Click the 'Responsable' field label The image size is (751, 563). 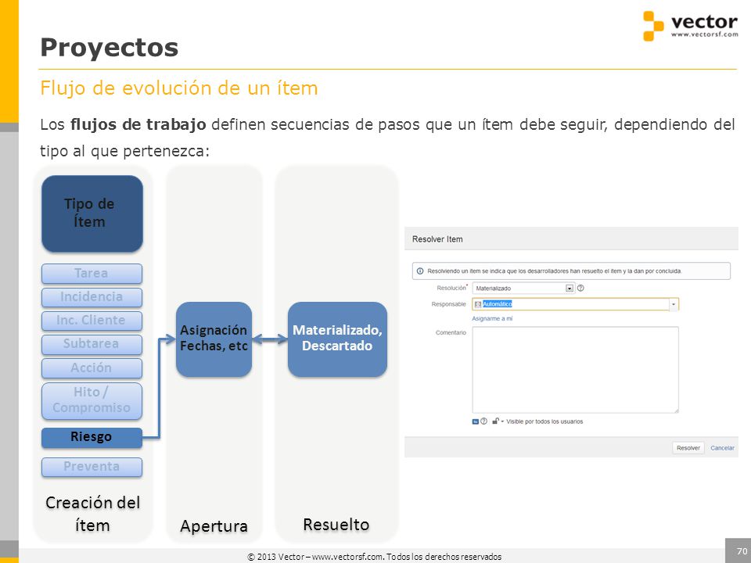[448, 304]
